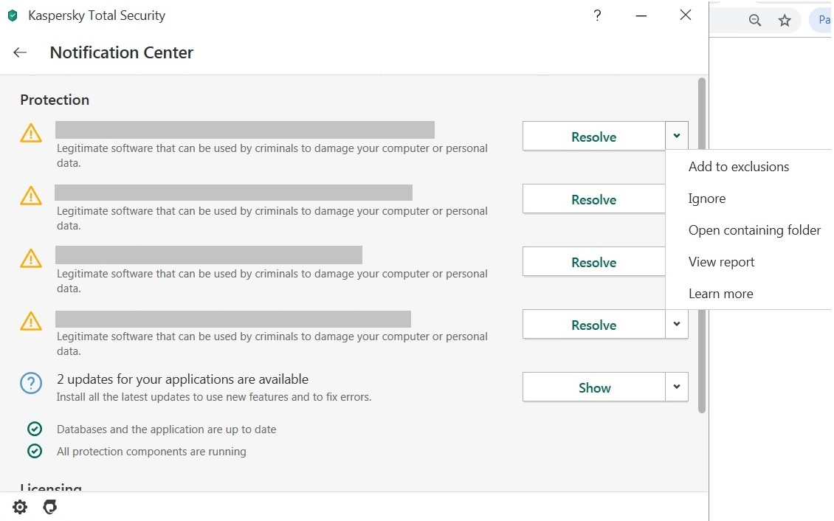Click the first yellow warning triangle icon
The height and width of the screenshot is (521, 834).
pos(31,133)
